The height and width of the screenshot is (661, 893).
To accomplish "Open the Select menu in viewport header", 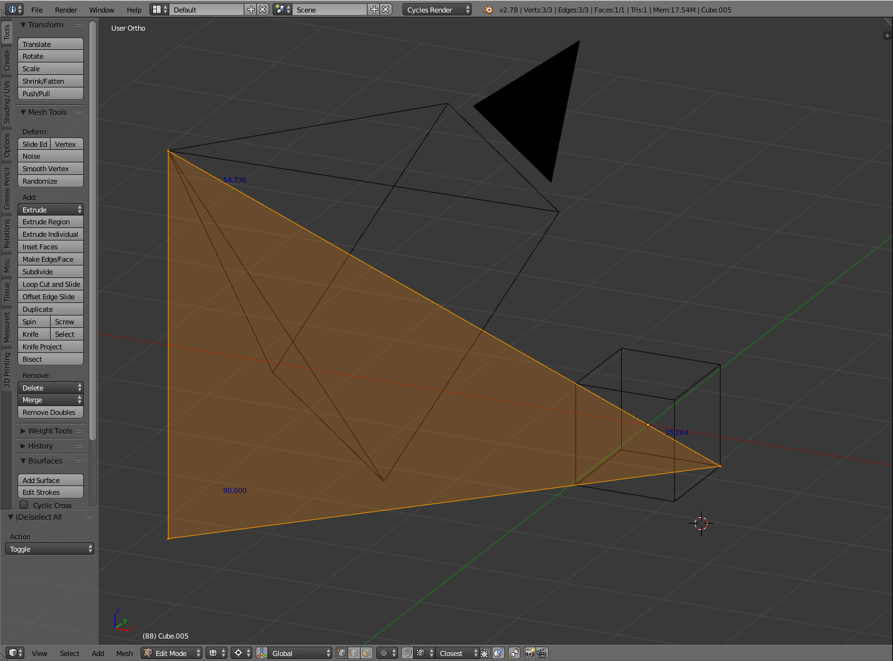I will point(69,654).
